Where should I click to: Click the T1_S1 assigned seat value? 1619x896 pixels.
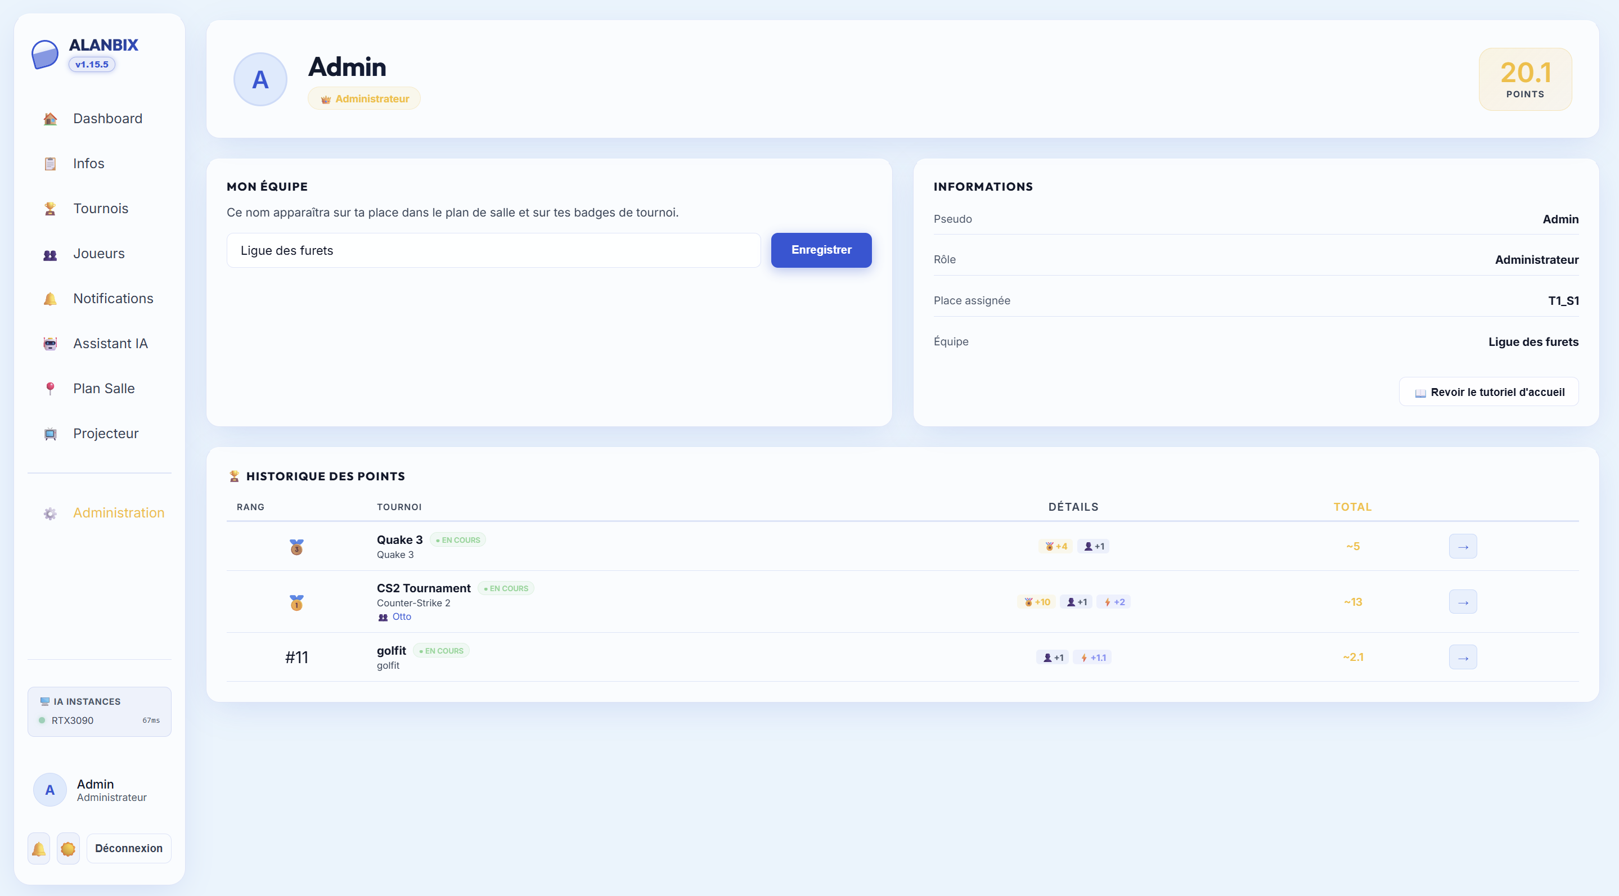pyautogui.click(x=1563, y=300)
